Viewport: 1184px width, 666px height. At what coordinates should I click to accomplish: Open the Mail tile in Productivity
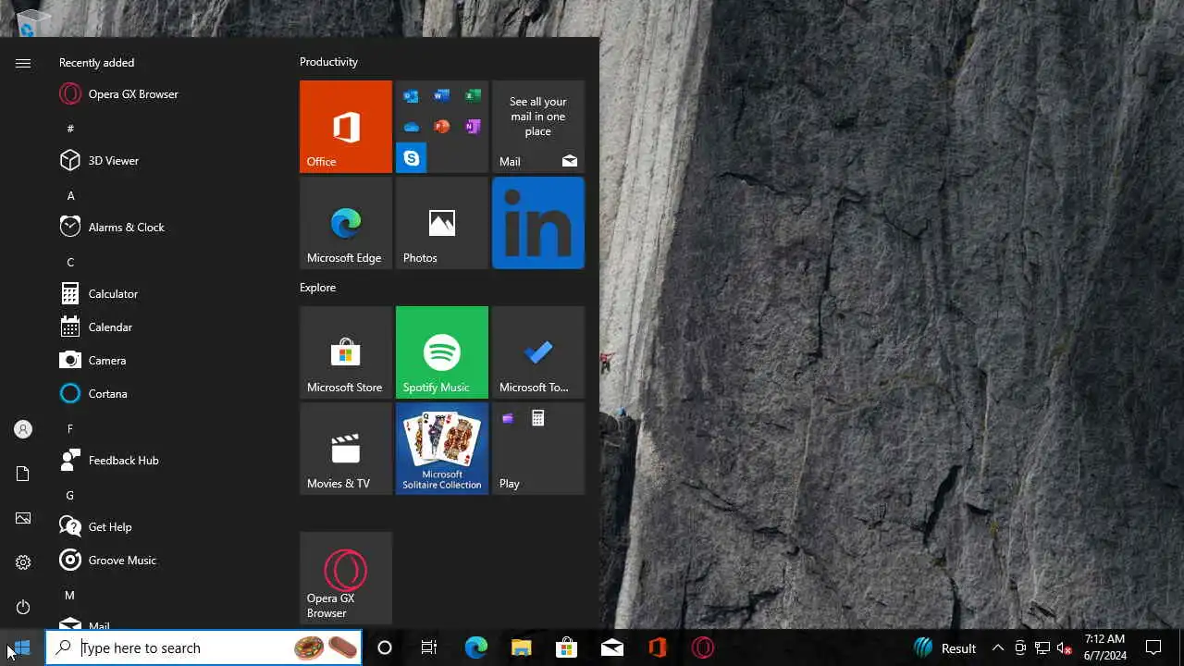(538, 127)
